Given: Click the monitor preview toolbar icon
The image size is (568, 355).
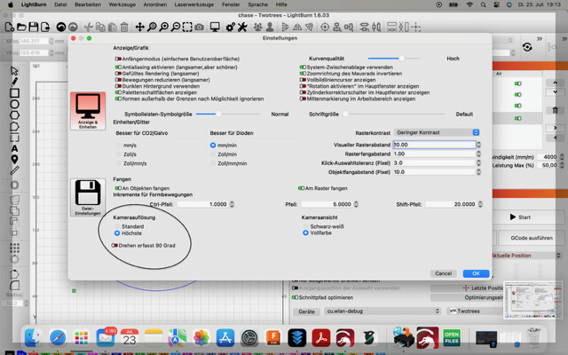Looking at the screenshot, I should pyautogui.click(x=215, y=27).
